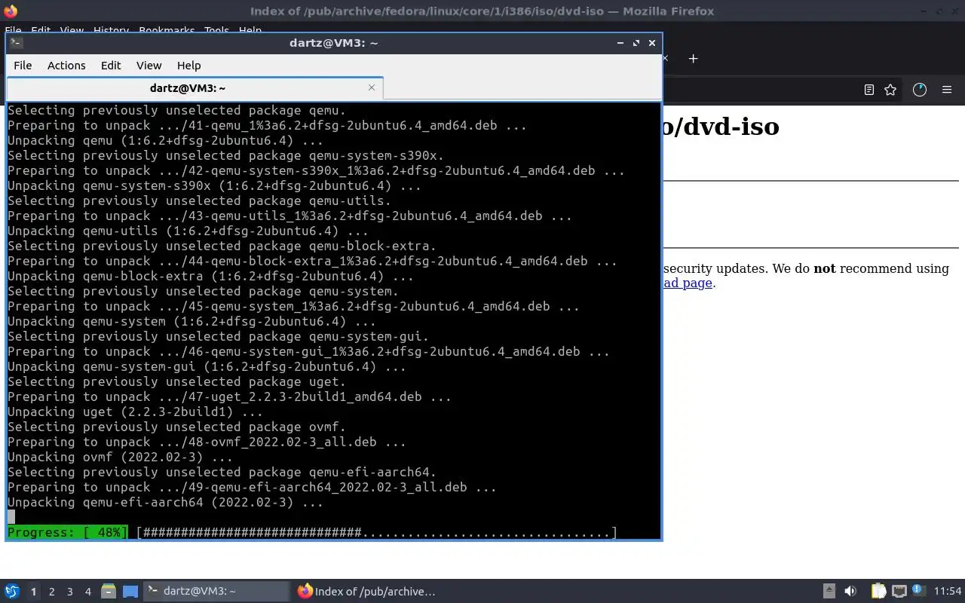965x603 pixels.
Task: Open the Lubuntu application menu launcher
Action: pos(12,592)
